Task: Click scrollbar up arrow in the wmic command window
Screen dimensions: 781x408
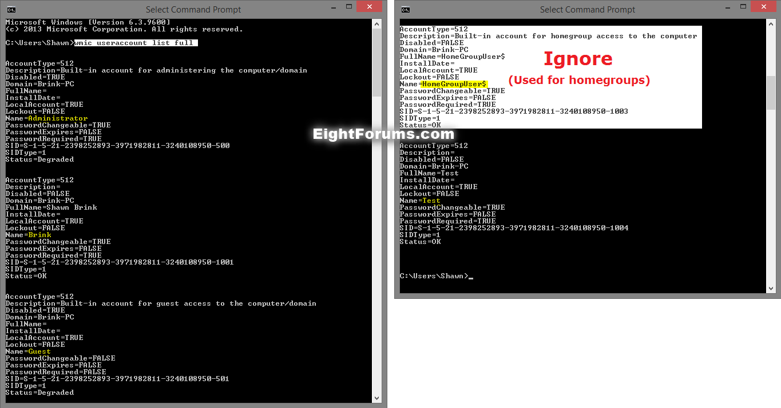Action: click(377, 24)
